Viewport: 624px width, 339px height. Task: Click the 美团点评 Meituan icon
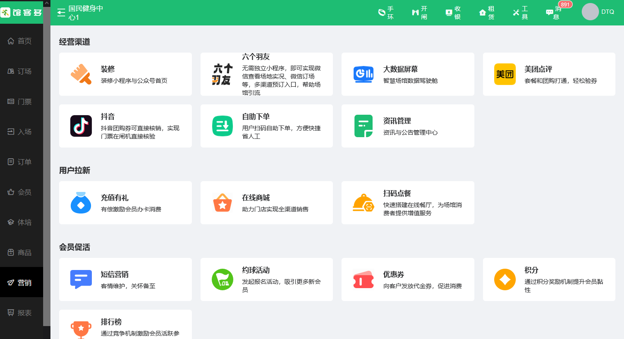505,74
